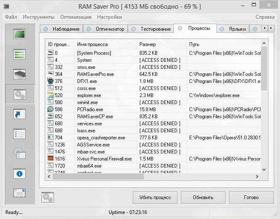Click the DFX1.exe process icon
280x219 pixels.
pos(50,81)
